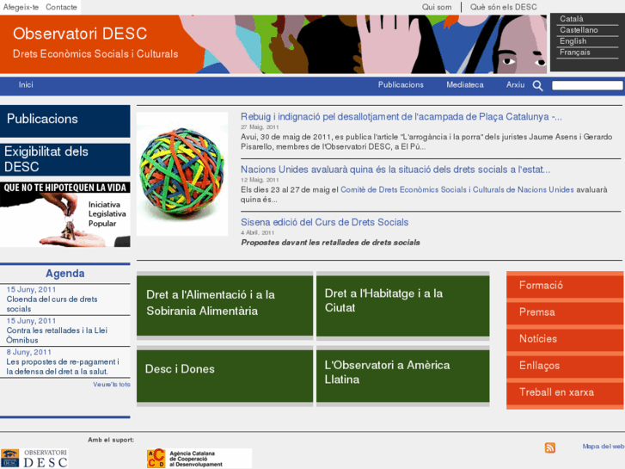Viewport: 625px width, 469px height.
Task: Switch language to Català
Action: [571, 19]
